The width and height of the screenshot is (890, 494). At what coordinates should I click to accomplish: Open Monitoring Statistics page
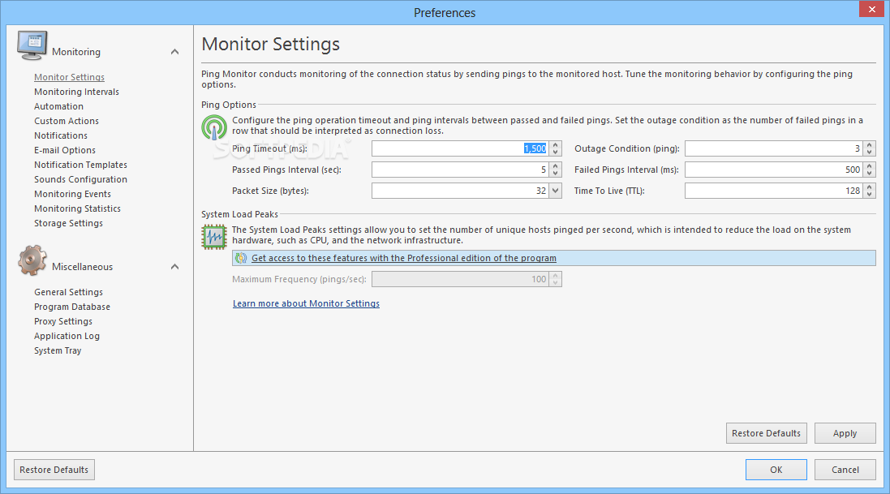click(77, 209)
